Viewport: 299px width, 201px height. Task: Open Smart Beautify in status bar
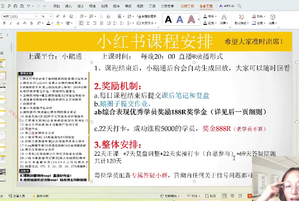click(x=170, y=196)
